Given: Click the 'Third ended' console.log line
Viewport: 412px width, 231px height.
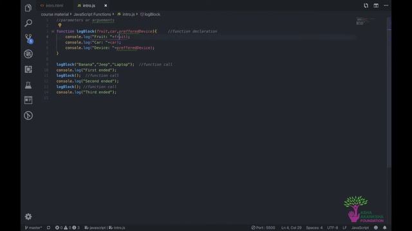Looking at the screenshot, I should 86,92.
